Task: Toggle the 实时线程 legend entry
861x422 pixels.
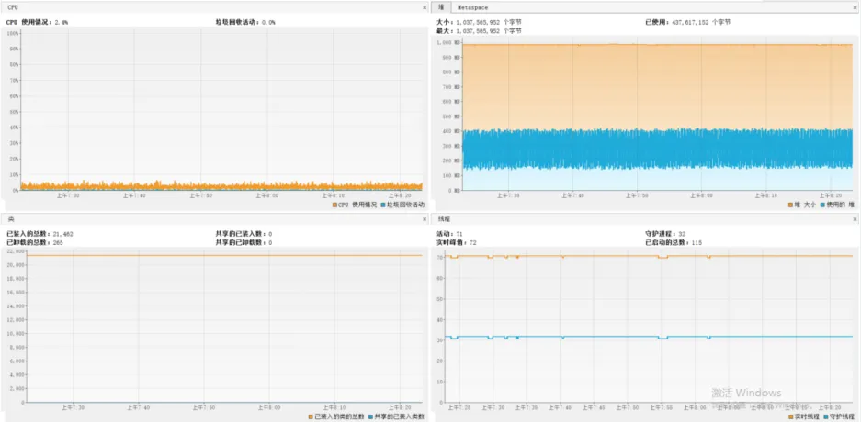Action: click(x=804, y=416)
